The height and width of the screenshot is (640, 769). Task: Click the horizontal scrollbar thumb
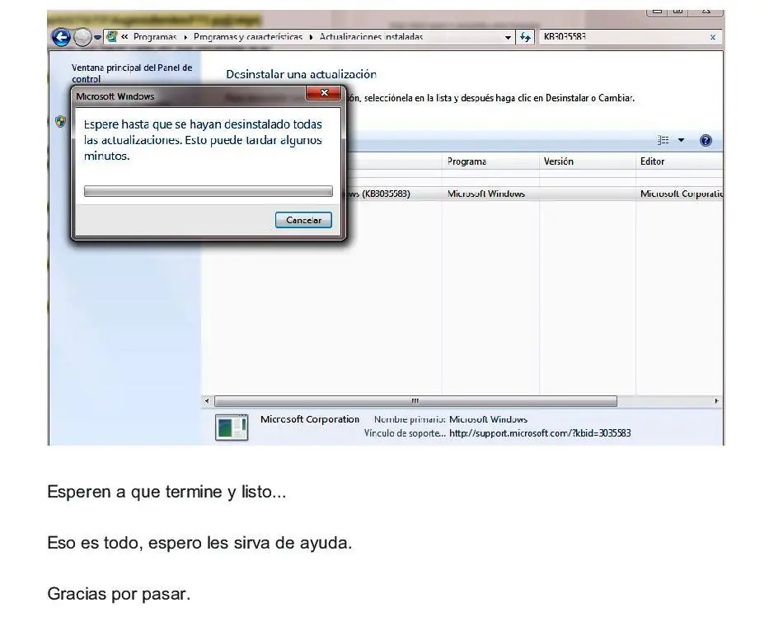point(415,401)
